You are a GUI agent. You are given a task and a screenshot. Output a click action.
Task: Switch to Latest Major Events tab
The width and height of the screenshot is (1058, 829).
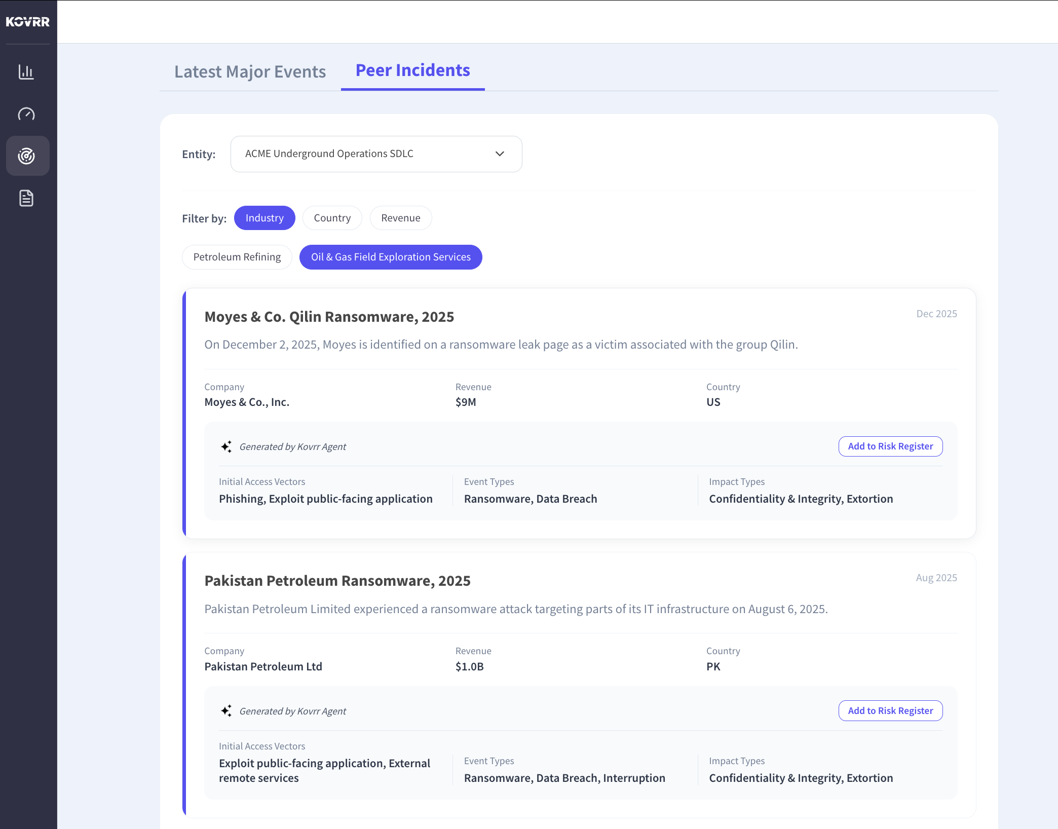(250, 71)
